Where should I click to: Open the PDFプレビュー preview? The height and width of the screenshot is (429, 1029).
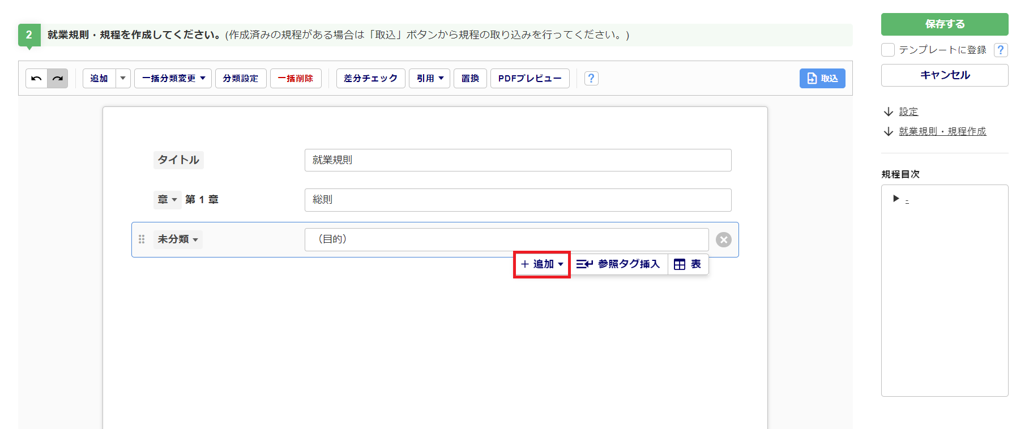(x=530, y=78)
